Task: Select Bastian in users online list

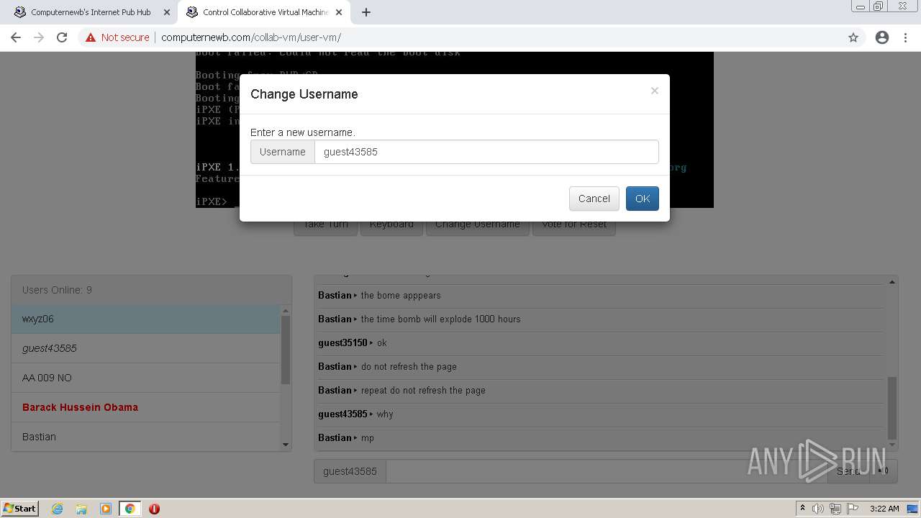Action: (145, 436)
